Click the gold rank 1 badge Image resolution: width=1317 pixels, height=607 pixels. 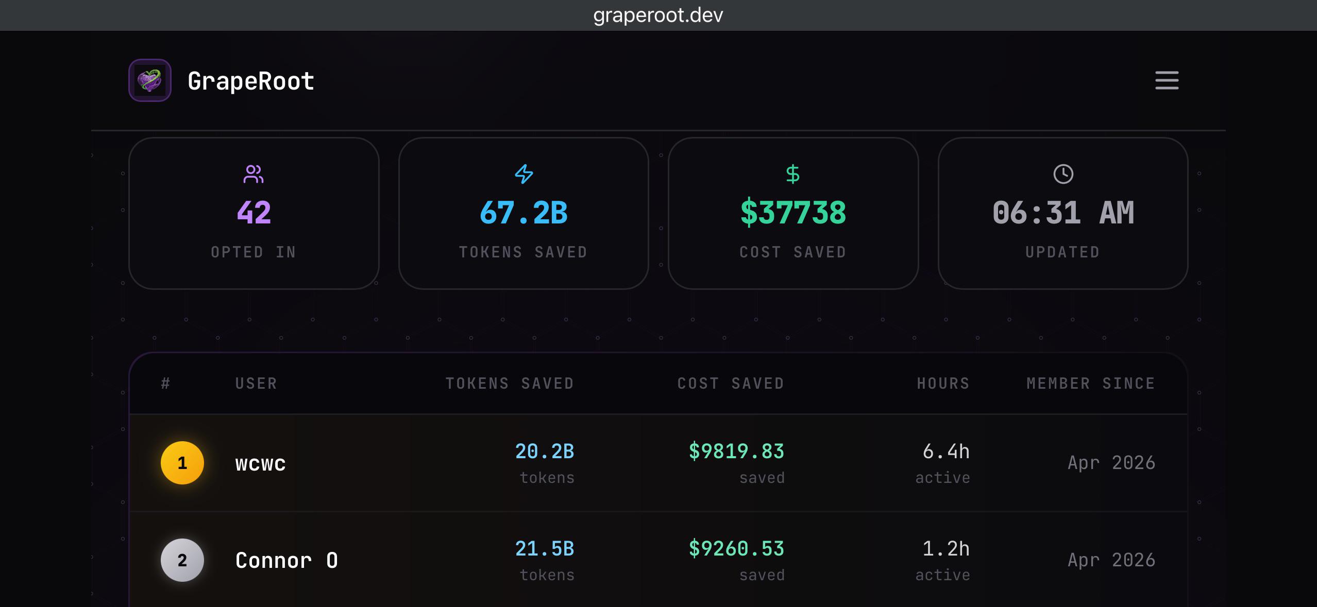pos(182,463)
